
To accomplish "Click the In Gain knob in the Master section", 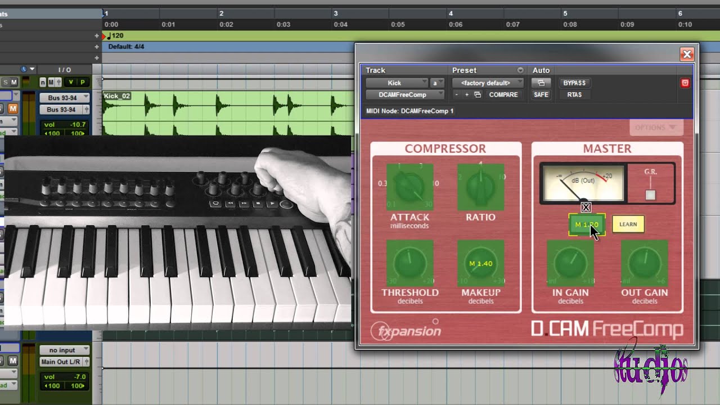I will [570, 263].
